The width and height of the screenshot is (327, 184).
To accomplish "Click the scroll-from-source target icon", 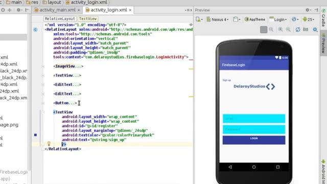I will tap(3, 10).
